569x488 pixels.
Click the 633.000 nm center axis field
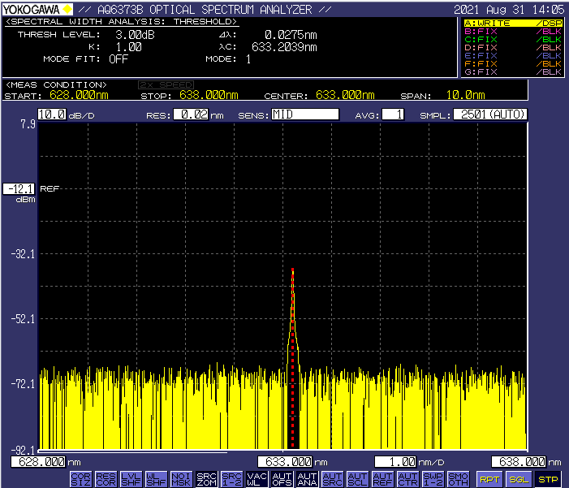[285, 462]
